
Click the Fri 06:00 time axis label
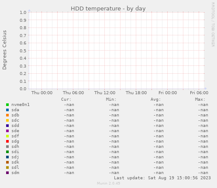click(x=199, y=93)
